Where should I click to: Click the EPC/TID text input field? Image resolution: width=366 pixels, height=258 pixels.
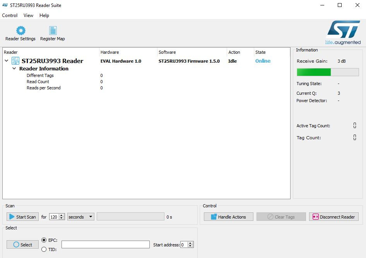click(x=105, y=244)
